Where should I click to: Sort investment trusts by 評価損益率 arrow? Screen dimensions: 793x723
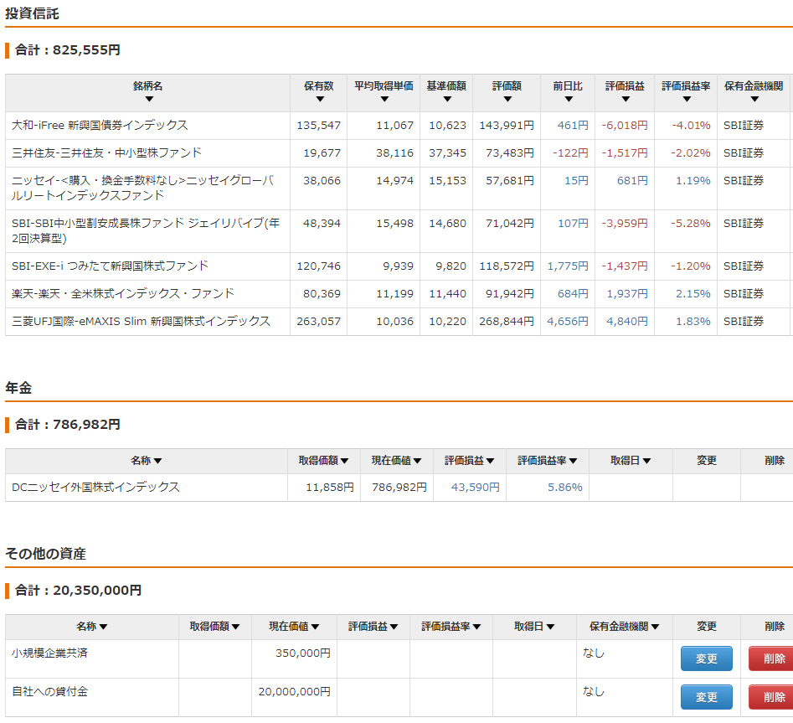tap(687, 100)
